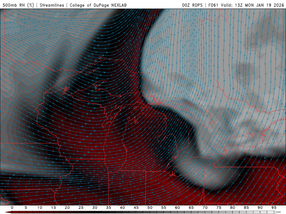Click the colorbar label '20'
Image resolution: width=286 pixels, height=214 pixels.
67,208
